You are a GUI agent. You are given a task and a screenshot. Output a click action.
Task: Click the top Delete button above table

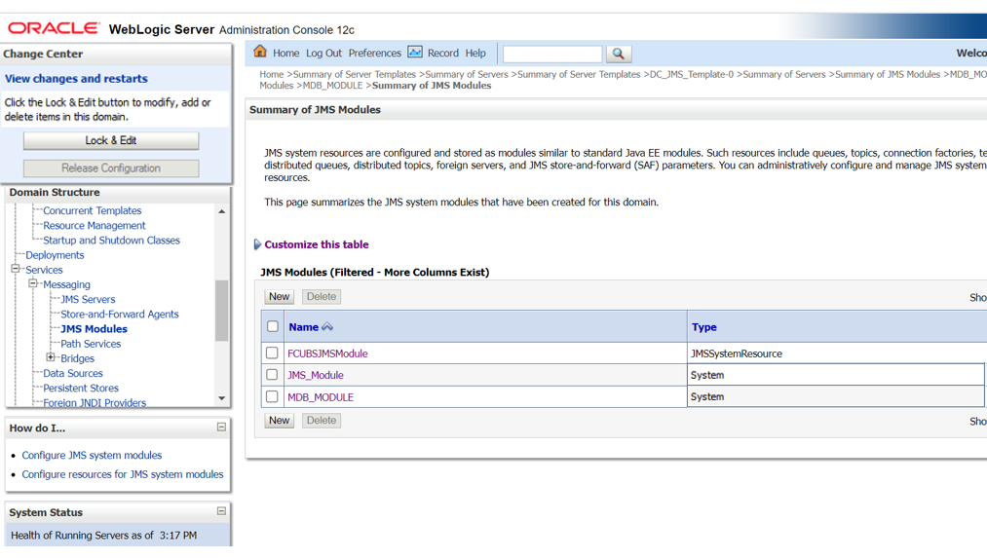tap(321, 296)
